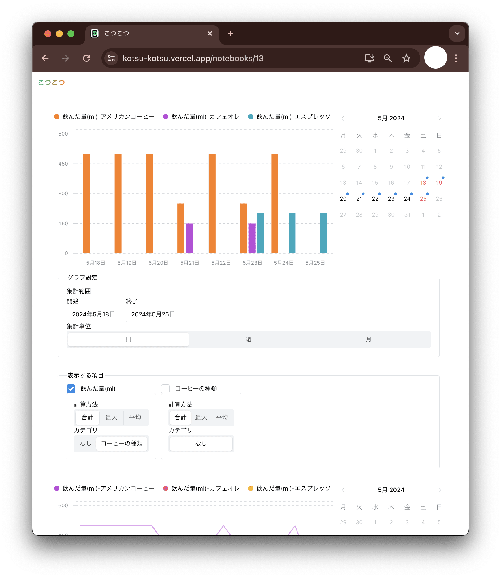501x578 pixels.
Task: Check the コーヒーの種類 checkbox
Action: tap(165, 389)
